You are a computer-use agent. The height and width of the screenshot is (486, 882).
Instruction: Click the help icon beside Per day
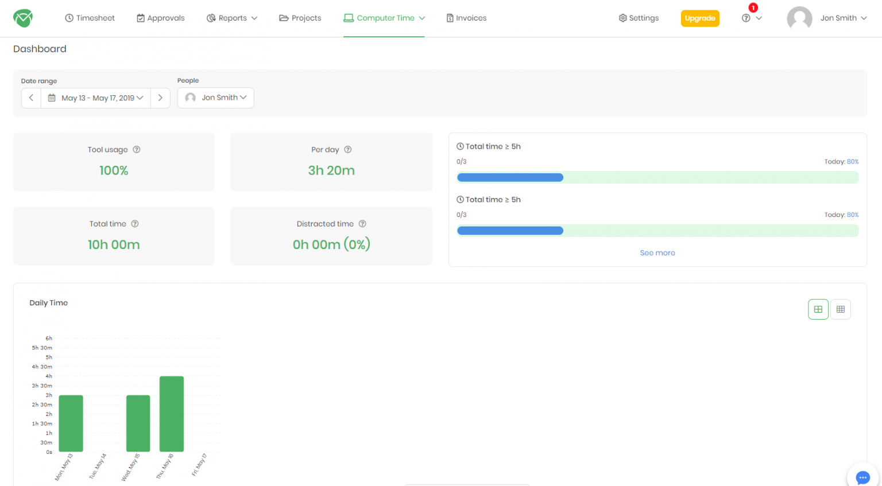pos(348,149)
